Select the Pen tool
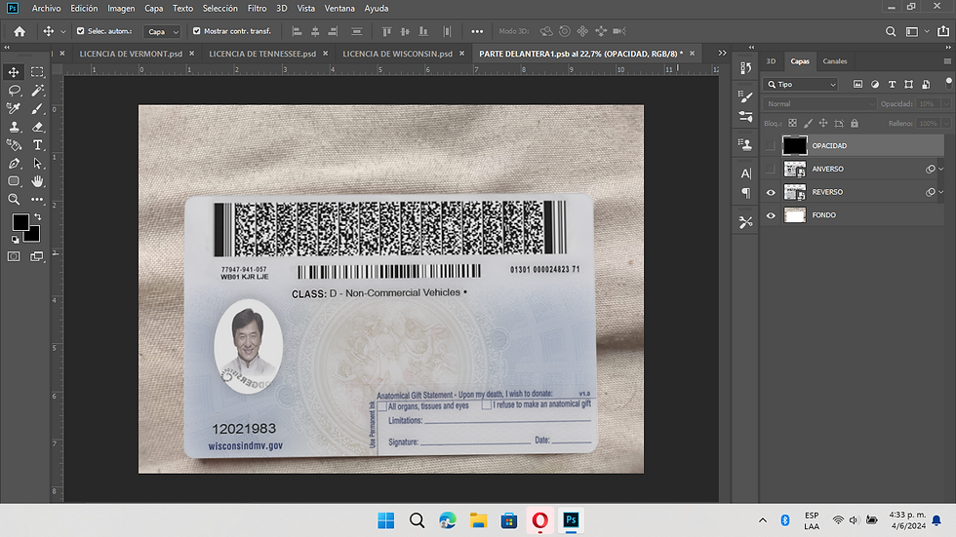The image size is (956, 537). point(14,163)
